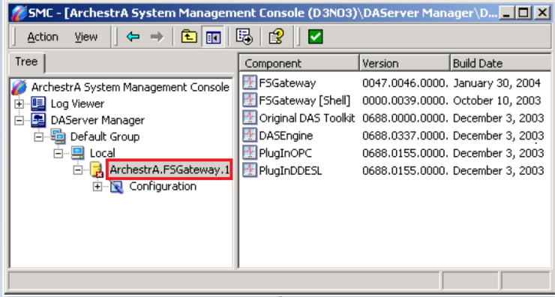Click the Up one level folder icon
Image resolution: width=555 pixels, height=297 pixels.
click(x=189, y=37)
